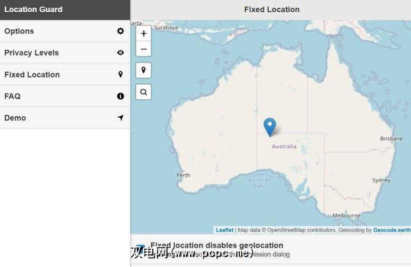Click the Australia country label
This screenshot has height=267, width=411.
[x=284, y=146]
